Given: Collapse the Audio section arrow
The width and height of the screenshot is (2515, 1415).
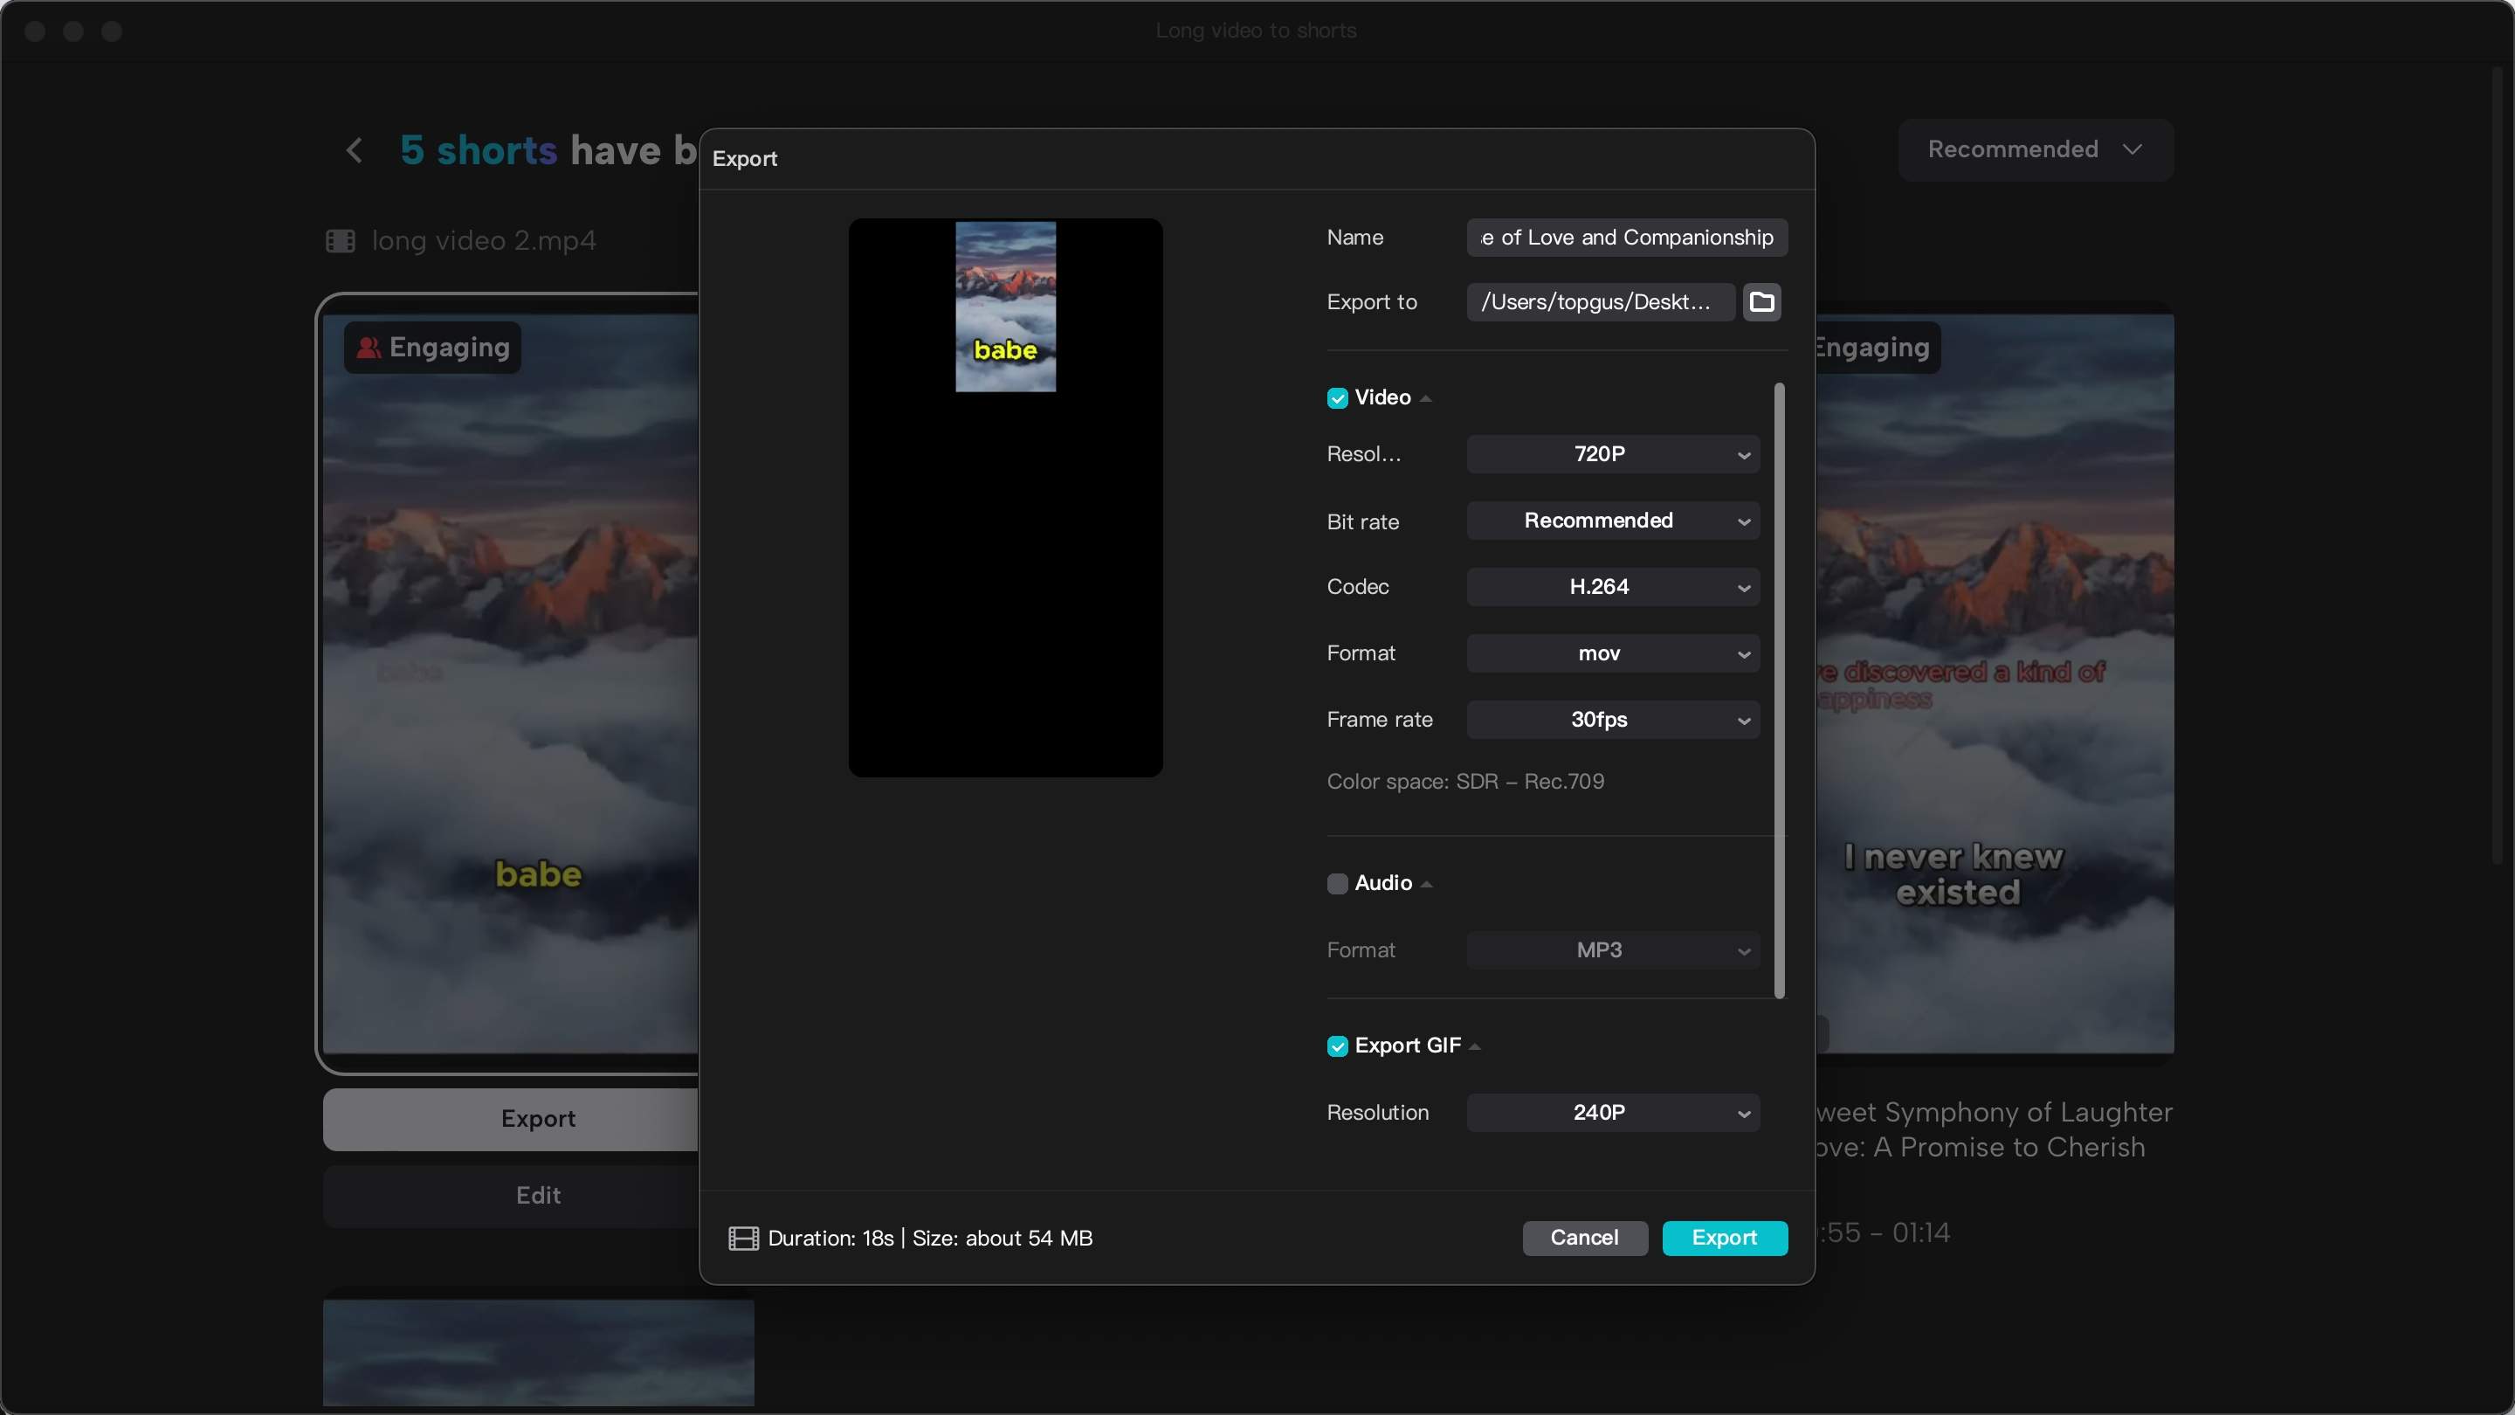Looking at the screenshot, I should (1426, 884).
